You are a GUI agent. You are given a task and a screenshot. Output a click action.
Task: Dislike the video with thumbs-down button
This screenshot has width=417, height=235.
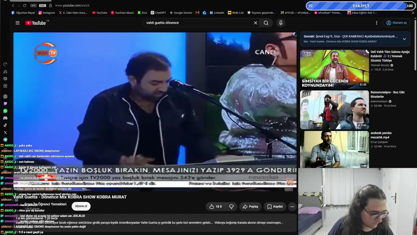[x=231, y=207]
